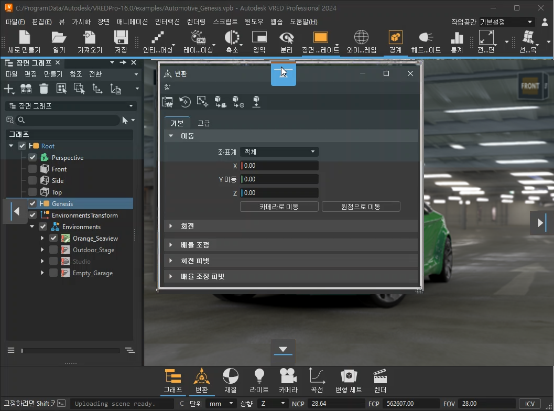Open the coordinate system dropdown
The image size is (554, 411).
click(279, 152)
